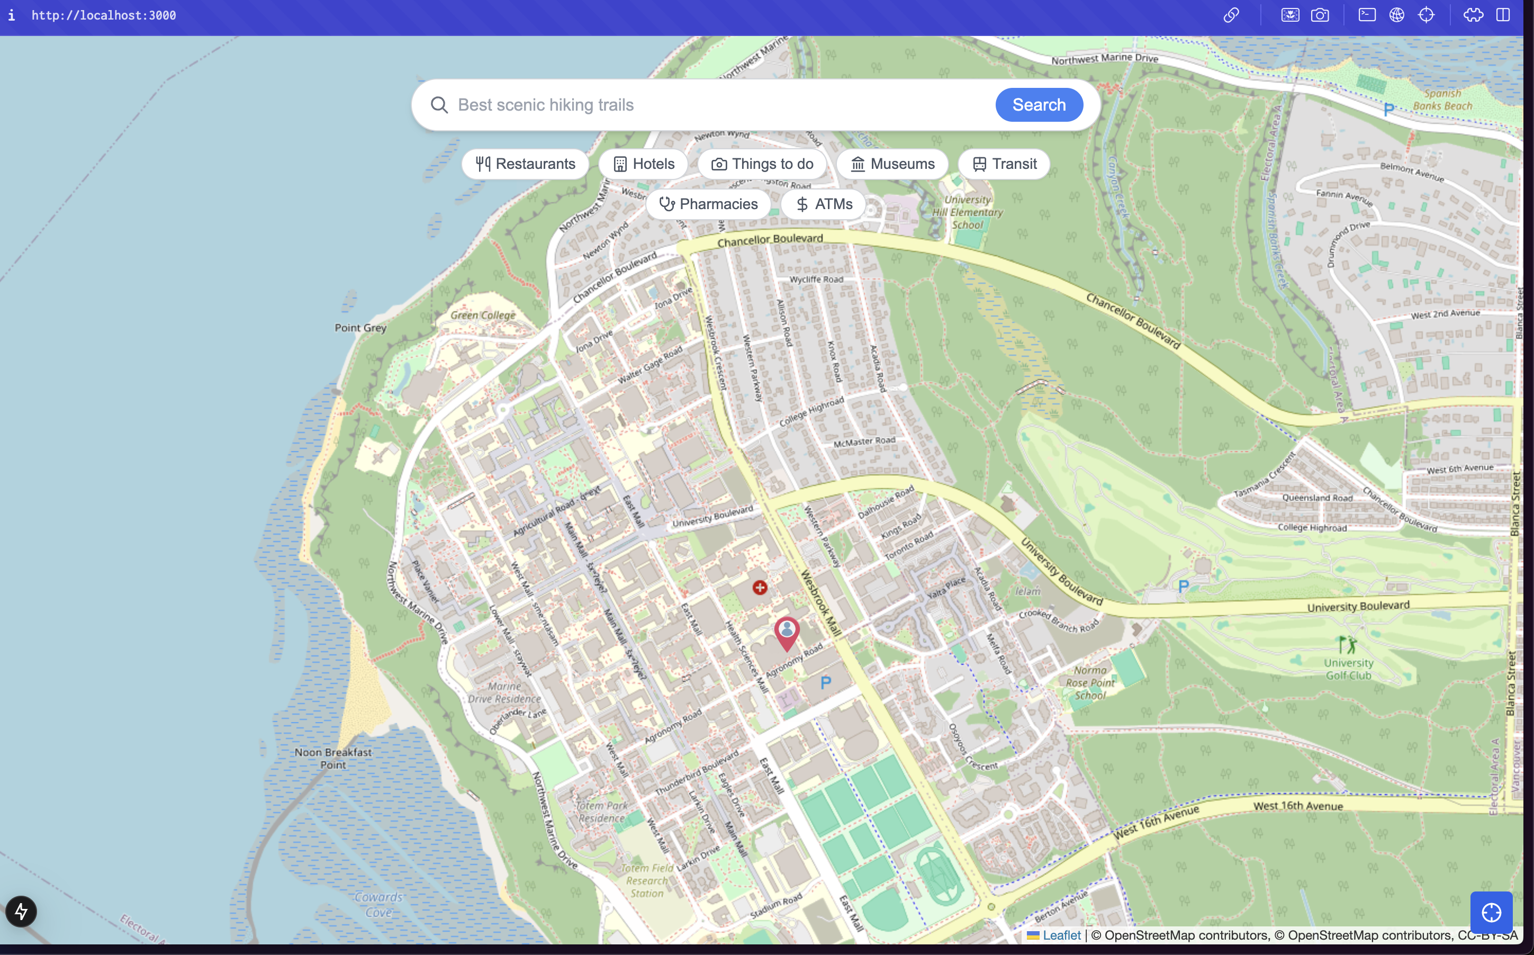Image resolution: width=1534 pixels, height=955 pixels.
Task: Choose the Things to do category
Action: click(x=762, y=164)
